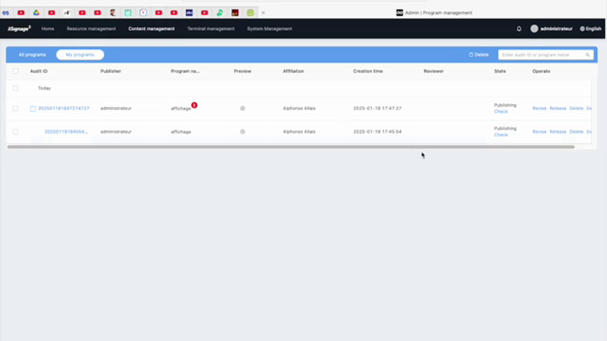Tick the select-all header checkbox
Image resolution: width=607 pixels, height=341 pixels.
pyautogui.click(x=15, y=71)
